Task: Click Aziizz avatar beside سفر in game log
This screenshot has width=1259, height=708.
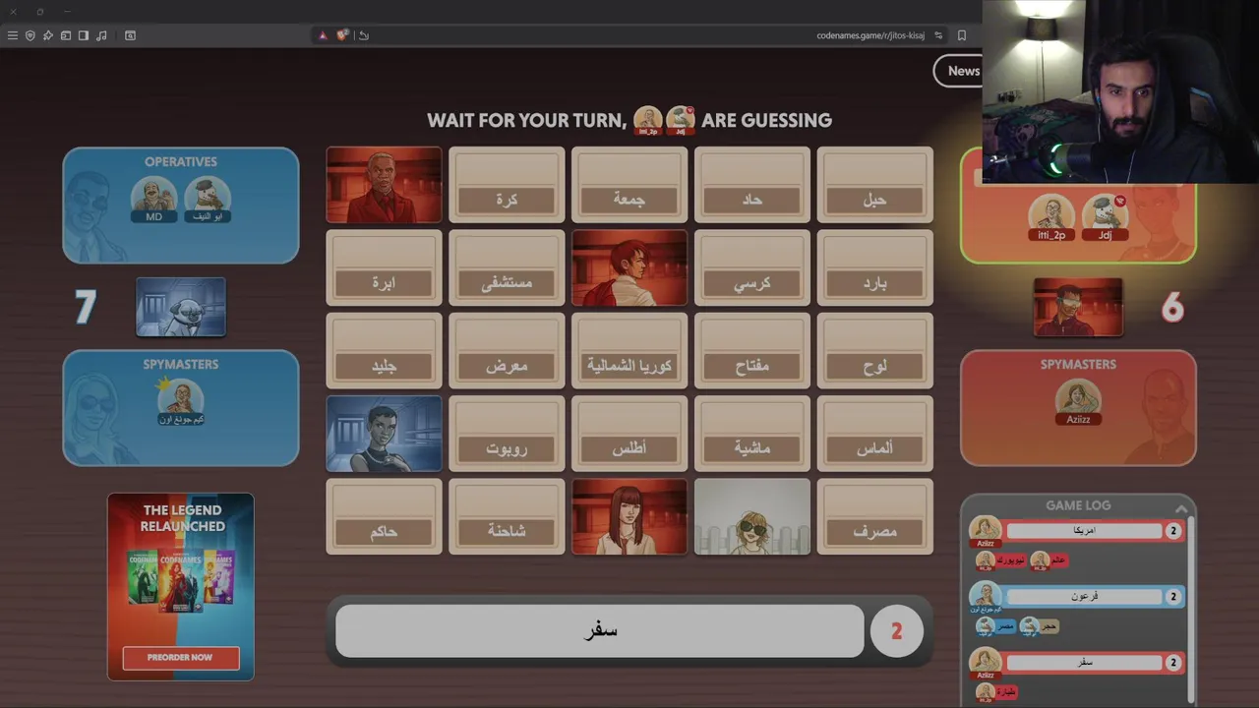Action: click(x=985, y=663)
